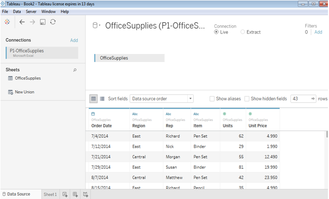Viewport: 329px width, 199px height.
Task: Open the Window menu
Action: pos(48,12)
